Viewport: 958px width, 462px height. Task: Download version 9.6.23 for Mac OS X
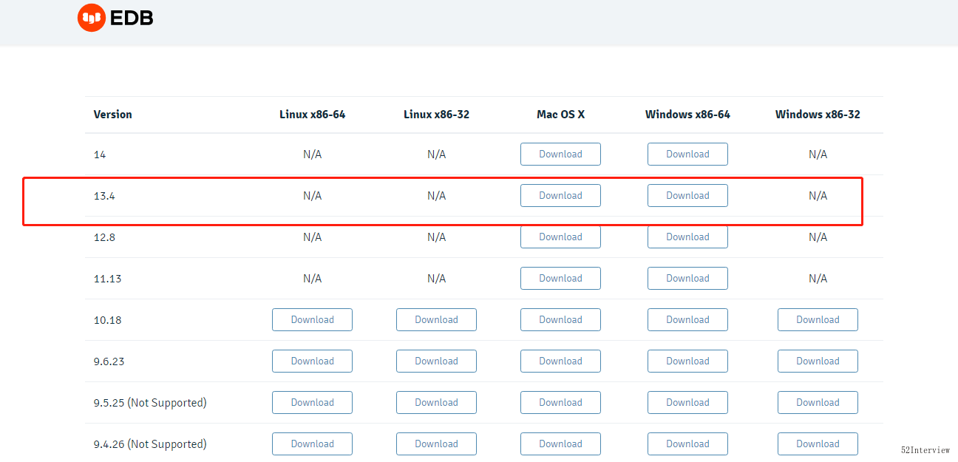pos(560,361)
